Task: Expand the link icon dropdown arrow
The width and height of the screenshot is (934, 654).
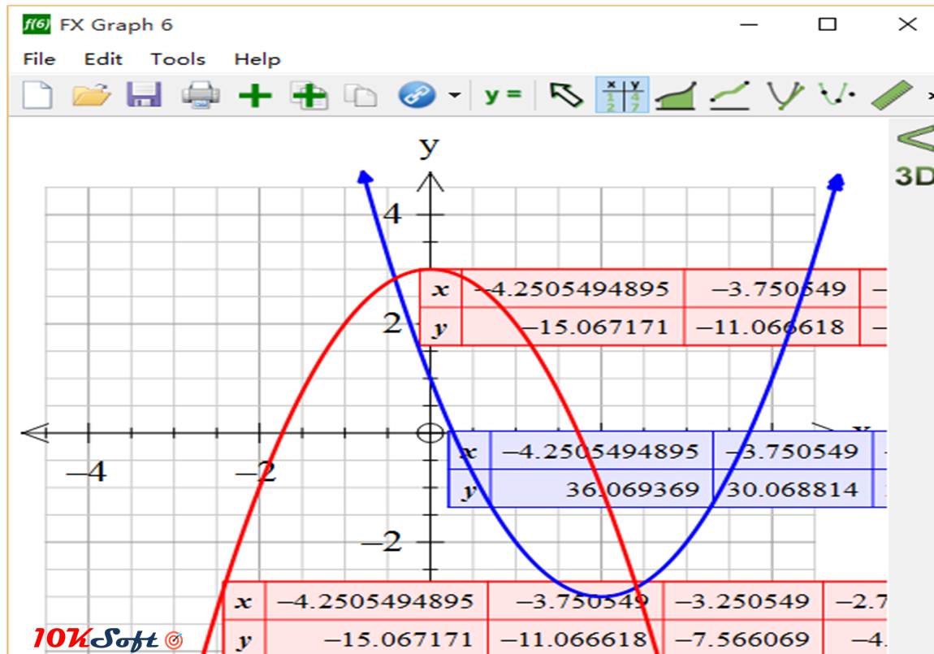Action: pyautogui.click(x=455, y=95)
